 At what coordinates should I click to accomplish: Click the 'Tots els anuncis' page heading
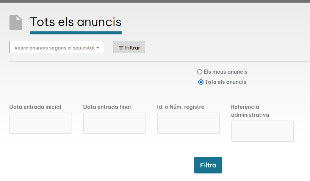[76, 22]
